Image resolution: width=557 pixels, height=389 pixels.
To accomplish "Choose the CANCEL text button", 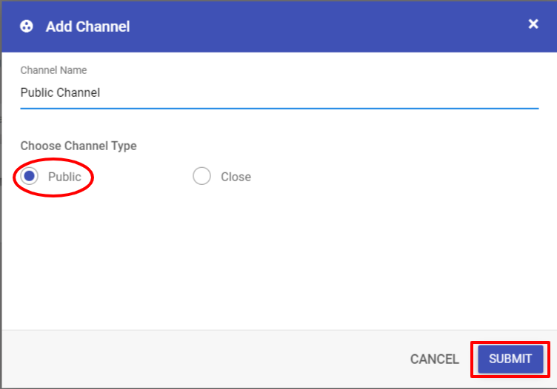I will coord(435,359).
